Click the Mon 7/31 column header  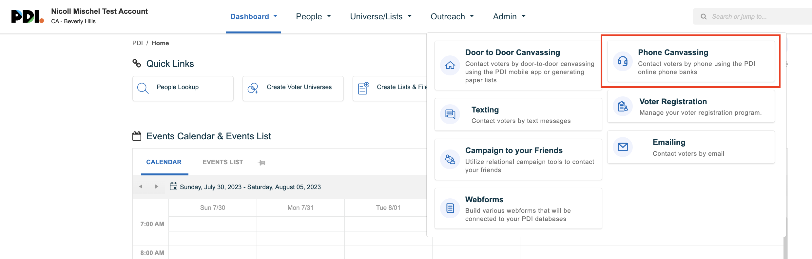click(300, 208)
